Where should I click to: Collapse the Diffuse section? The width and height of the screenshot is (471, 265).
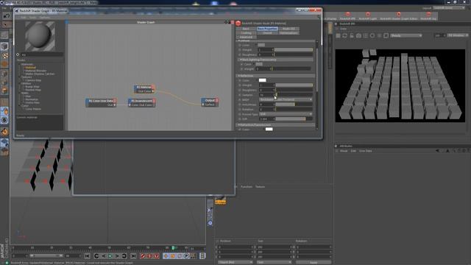(238, 40)
